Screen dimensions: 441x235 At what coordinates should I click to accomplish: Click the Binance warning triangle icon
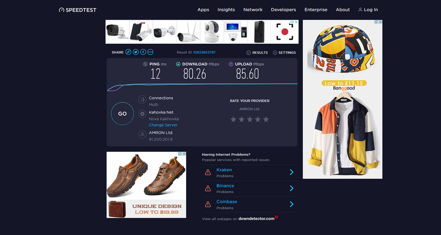[x=208, y=188]
